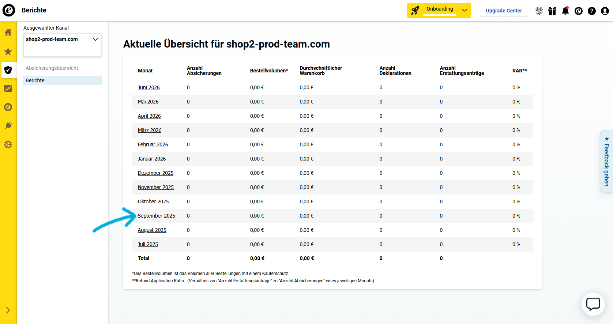
Task: Click the Refund Application Ratio footnote
Action: [x=253, y=281]
